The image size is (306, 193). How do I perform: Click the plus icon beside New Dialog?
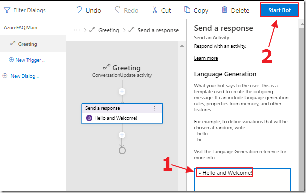pyautogui.click(x=5, y=76)
